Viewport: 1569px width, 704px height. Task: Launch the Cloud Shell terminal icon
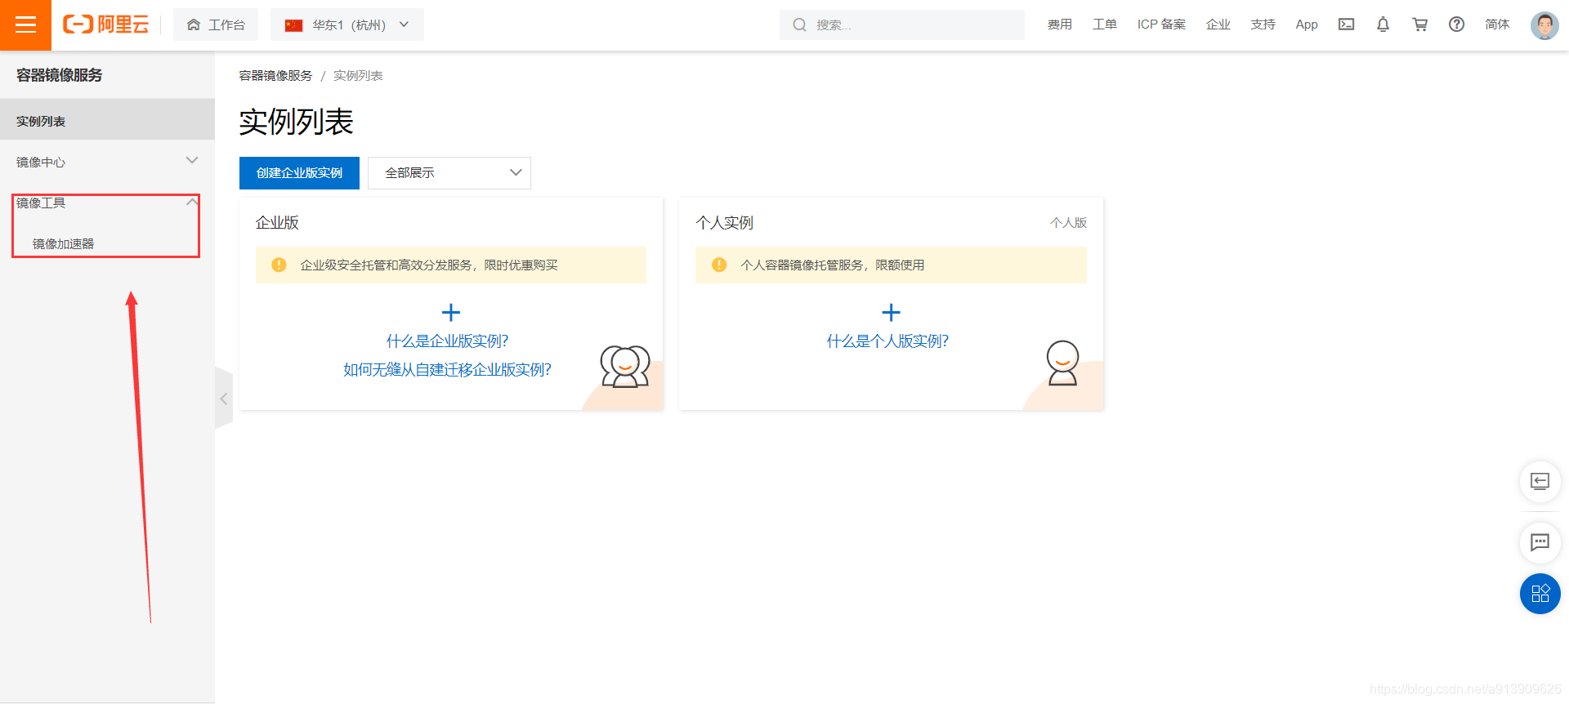tap(1346, 25)
